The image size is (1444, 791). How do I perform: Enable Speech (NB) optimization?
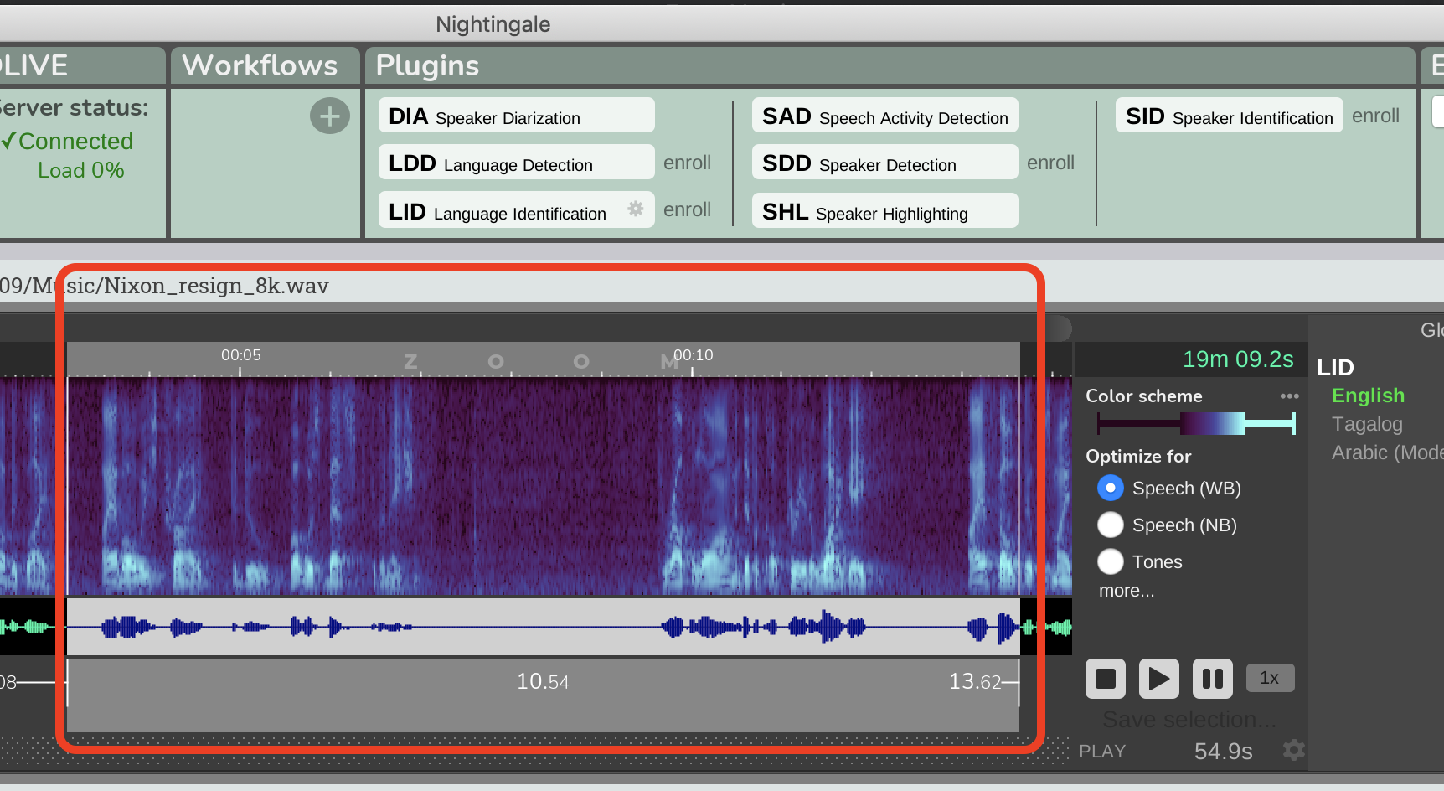tap(1110, 525)
